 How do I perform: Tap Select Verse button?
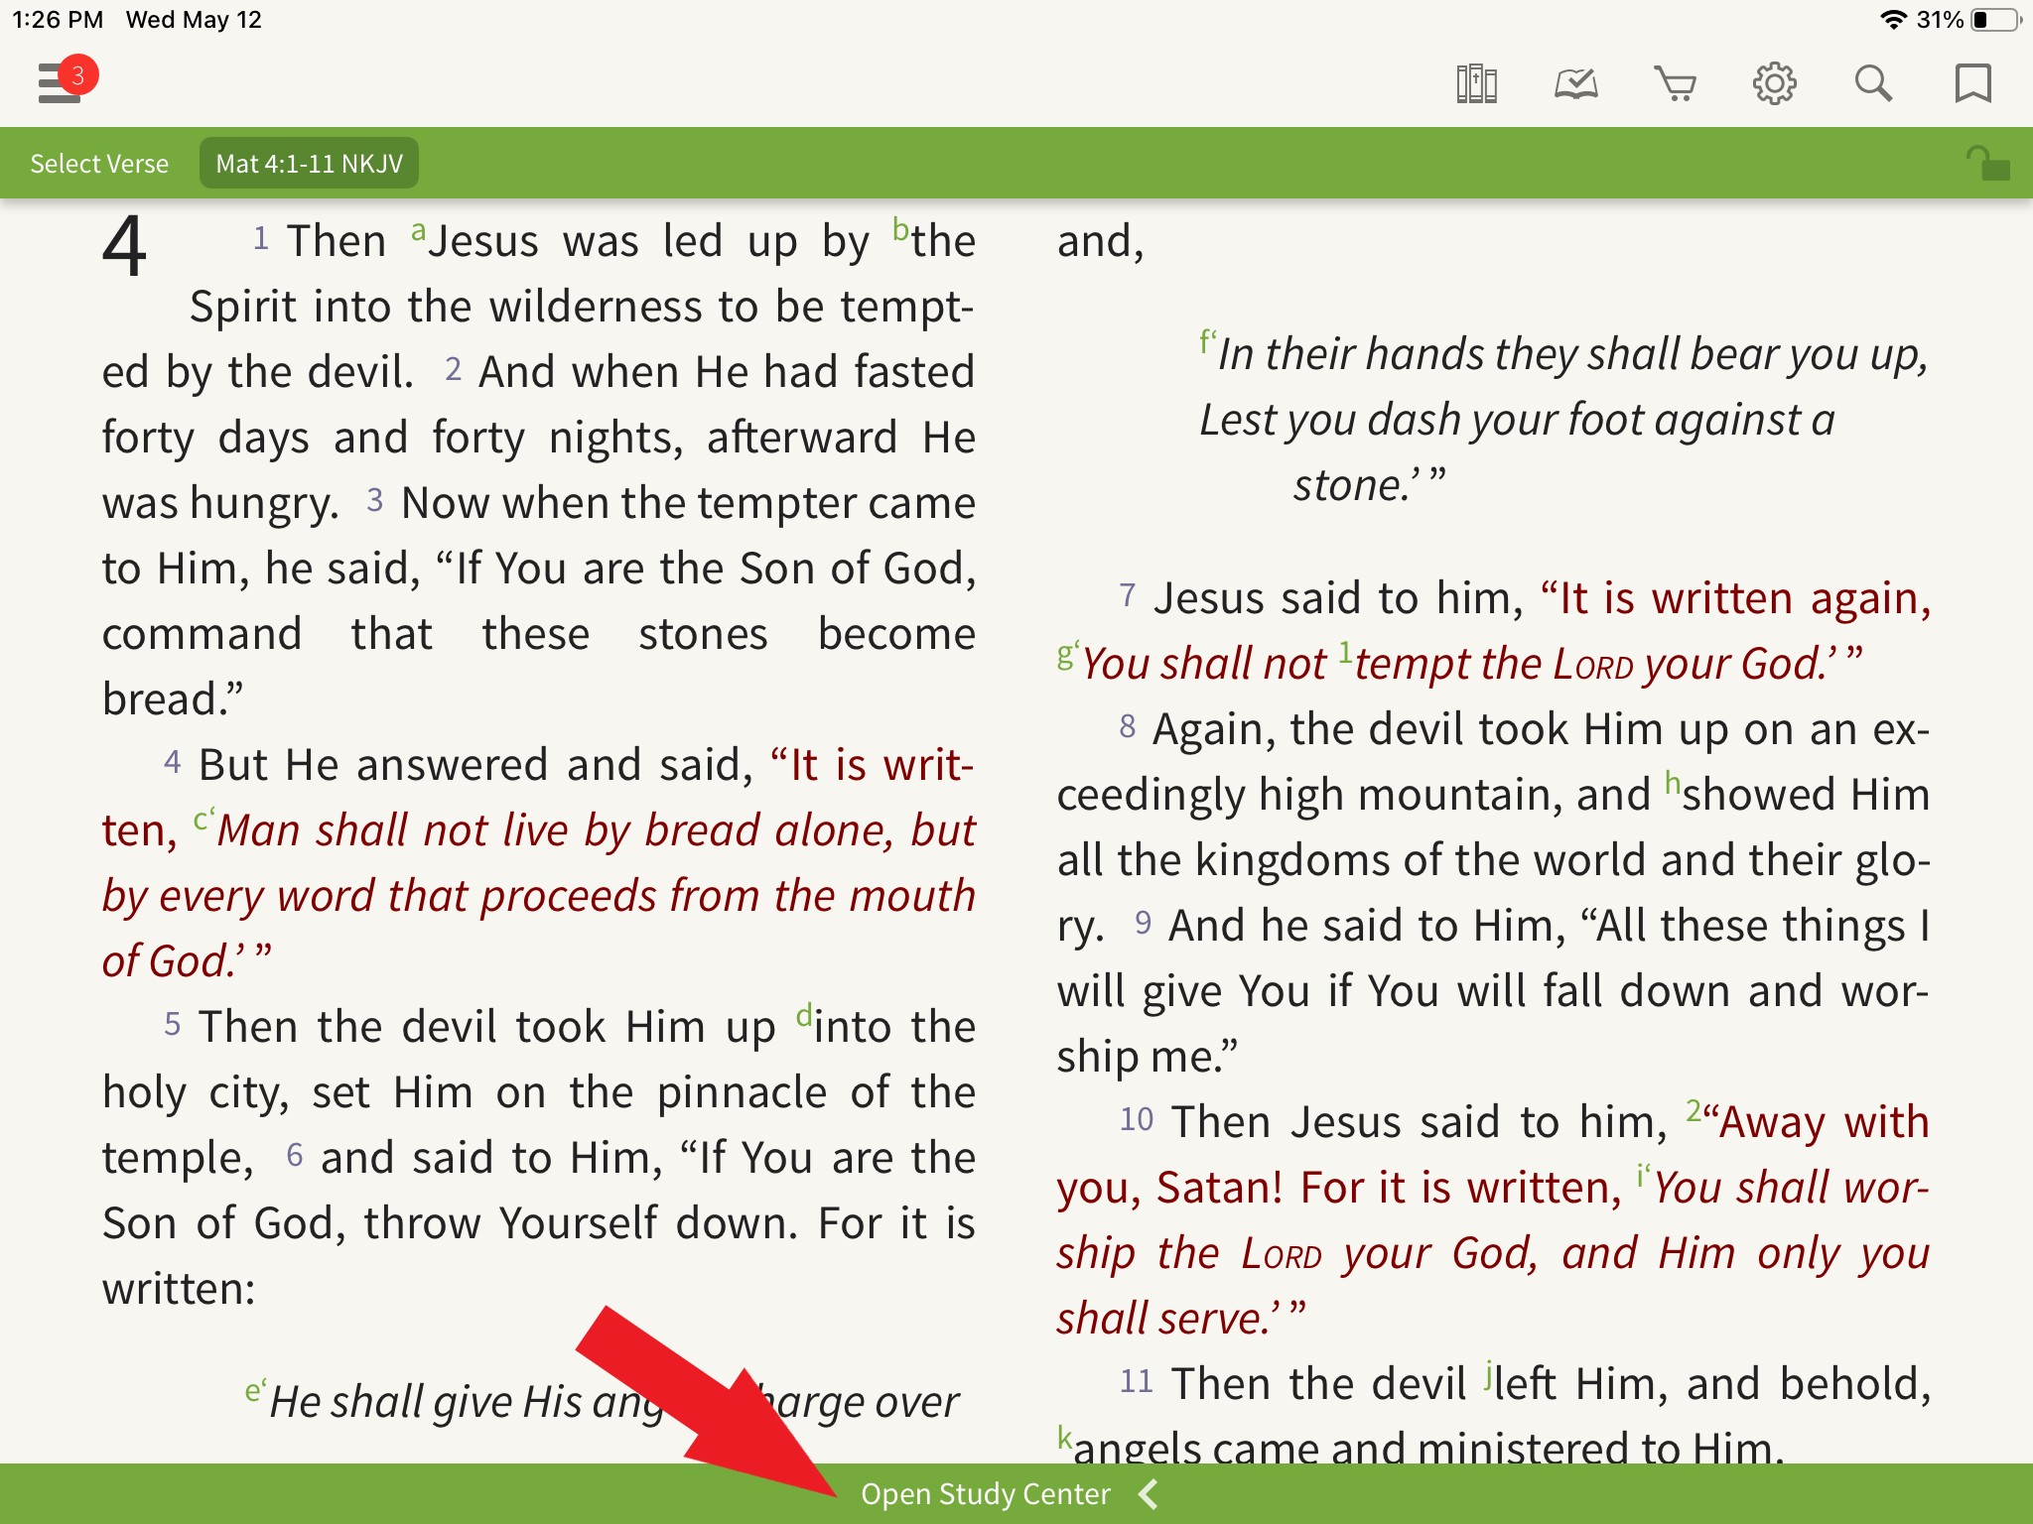99,164
